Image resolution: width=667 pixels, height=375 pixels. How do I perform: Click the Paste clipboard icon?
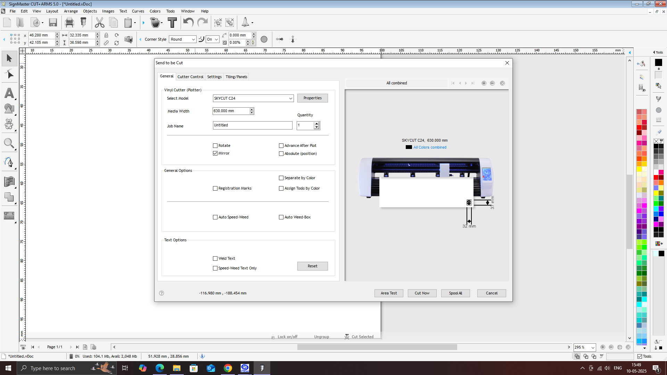point(128,23)
